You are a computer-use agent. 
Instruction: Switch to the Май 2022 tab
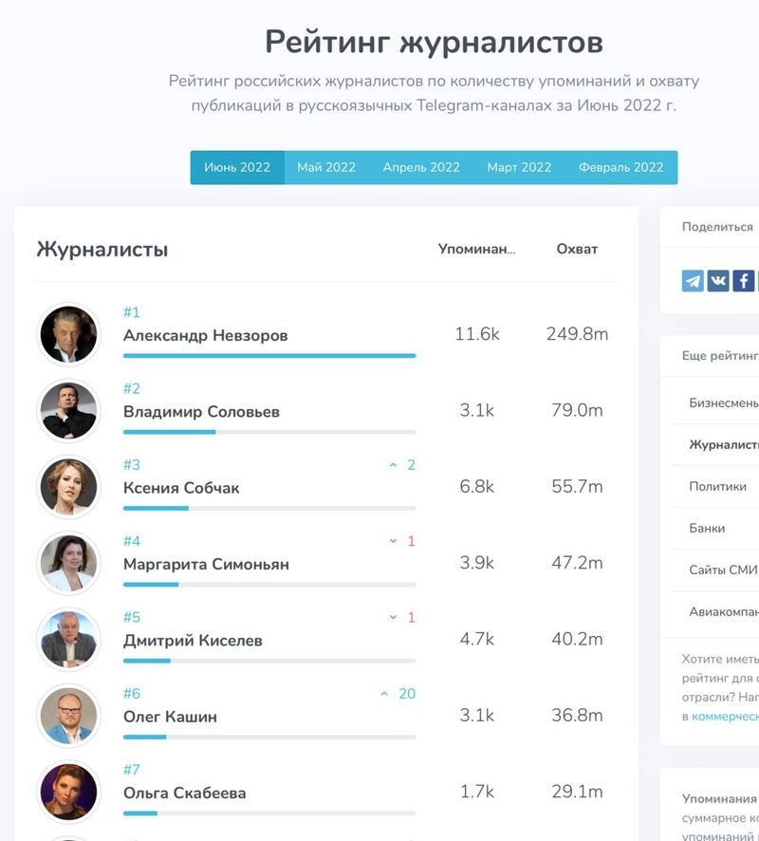(x=326, y=167)
